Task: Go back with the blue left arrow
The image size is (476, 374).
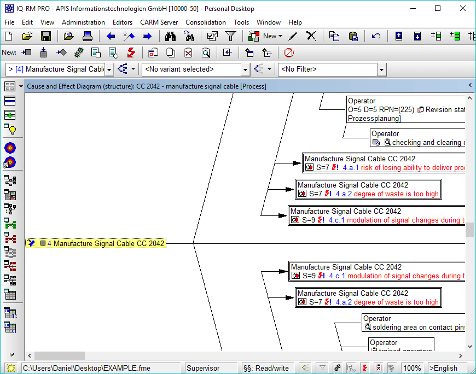Action: tap(111, 37)
